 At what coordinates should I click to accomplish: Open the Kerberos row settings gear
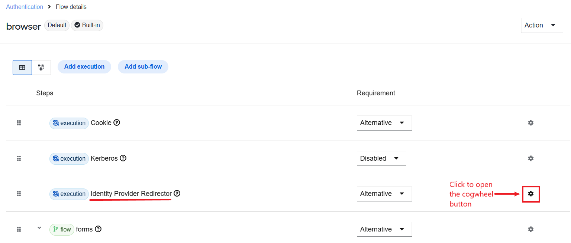tap(531, 158)
